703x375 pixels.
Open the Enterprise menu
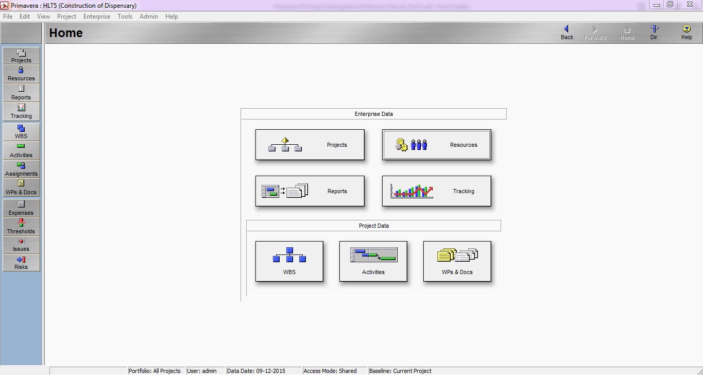(x=96, y=16)
